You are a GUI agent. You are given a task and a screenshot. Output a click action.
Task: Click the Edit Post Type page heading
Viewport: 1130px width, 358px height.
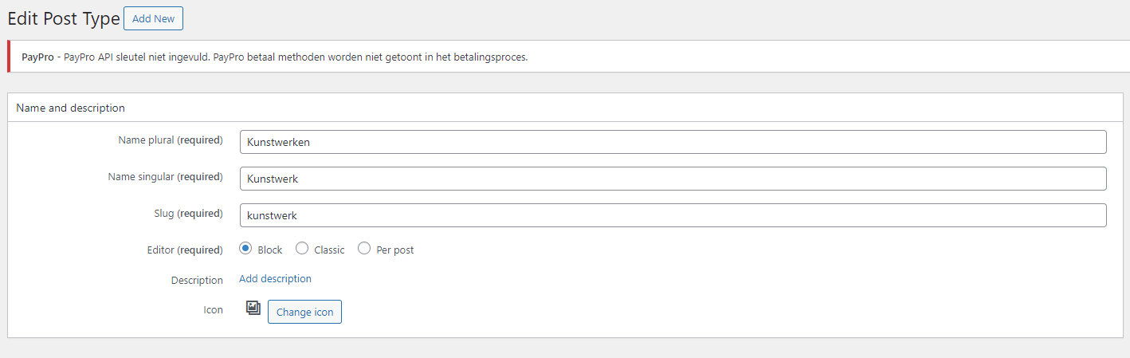point(64,18)
